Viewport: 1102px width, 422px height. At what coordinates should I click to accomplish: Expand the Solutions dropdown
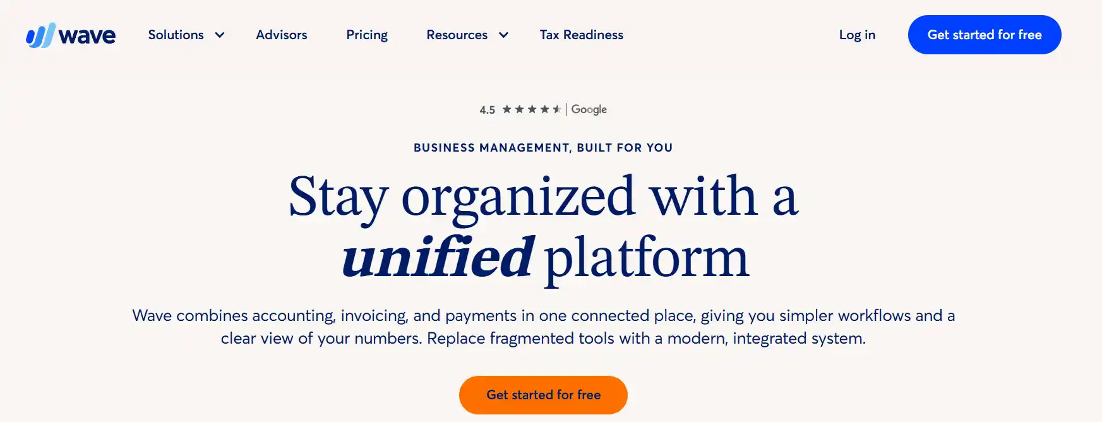[x=176, y=35]
